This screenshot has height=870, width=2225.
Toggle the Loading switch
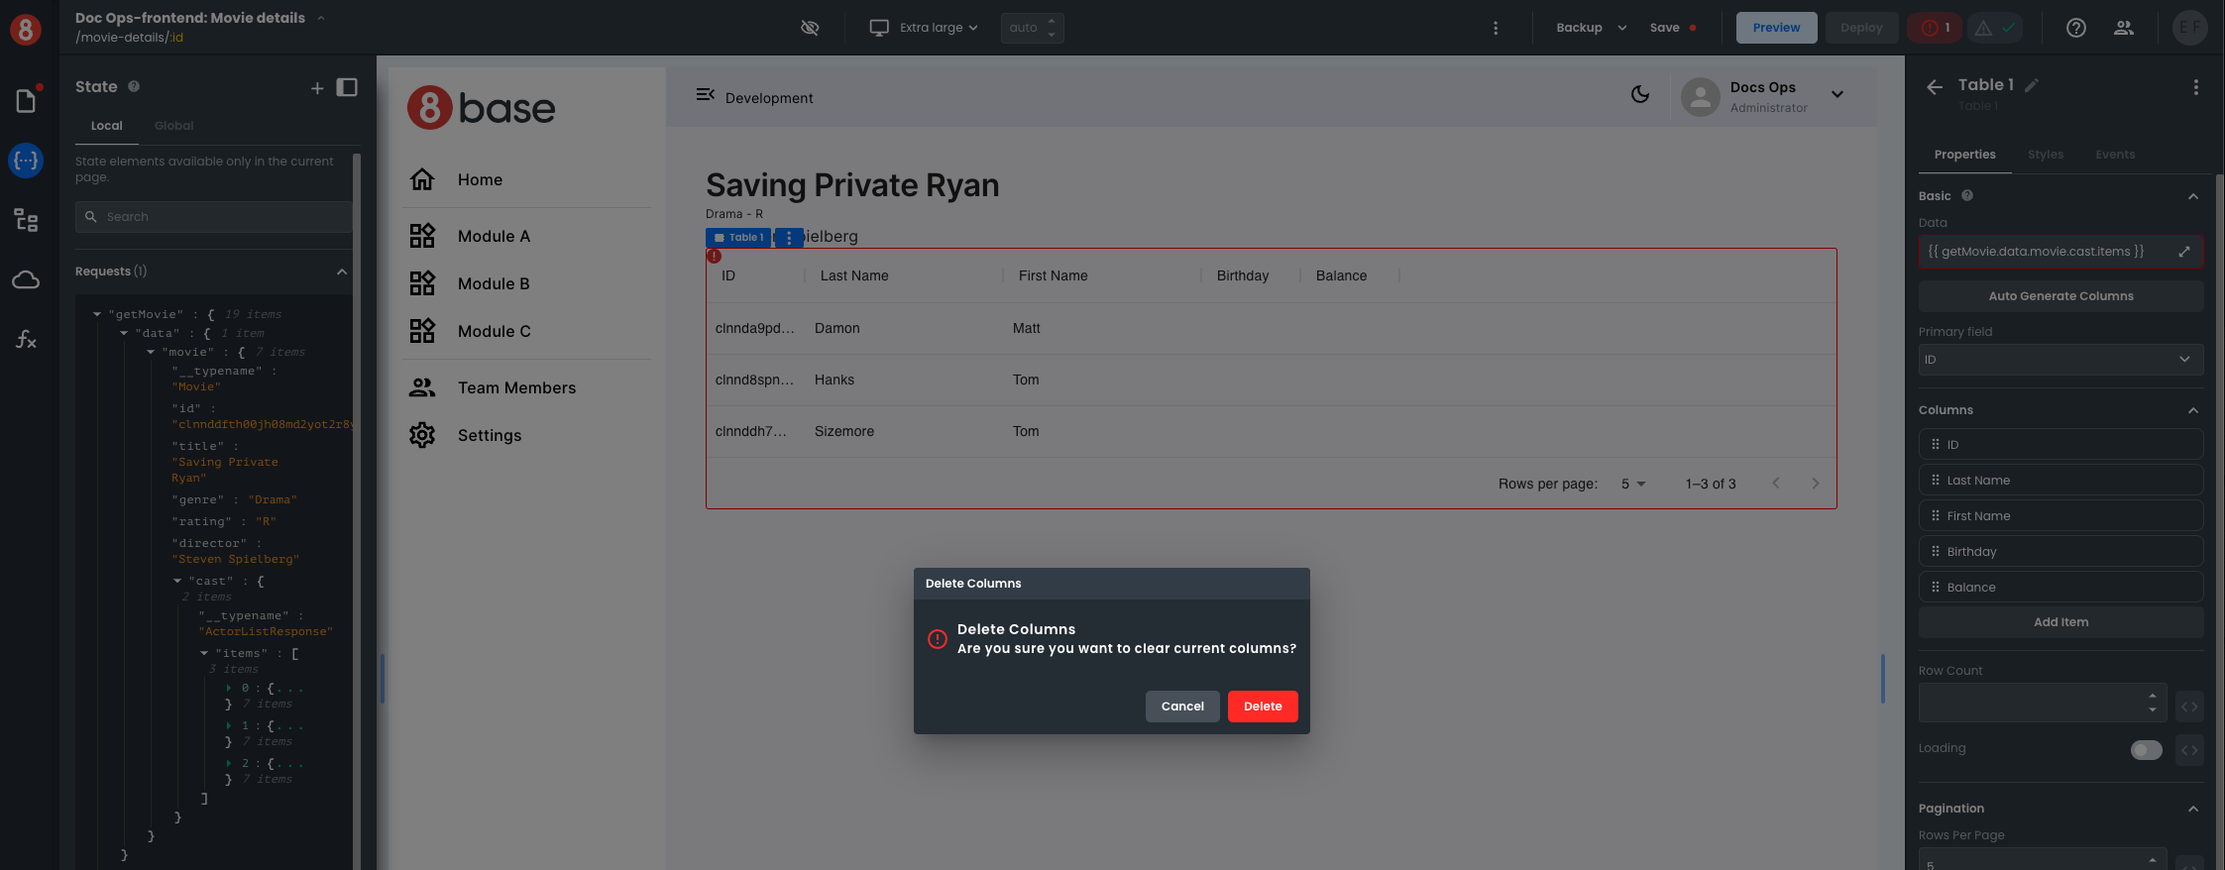tap(2146, 750)
